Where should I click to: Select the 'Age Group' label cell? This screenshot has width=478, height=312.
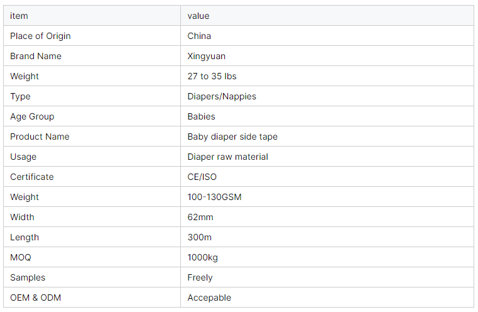click(x=32, y=116)
